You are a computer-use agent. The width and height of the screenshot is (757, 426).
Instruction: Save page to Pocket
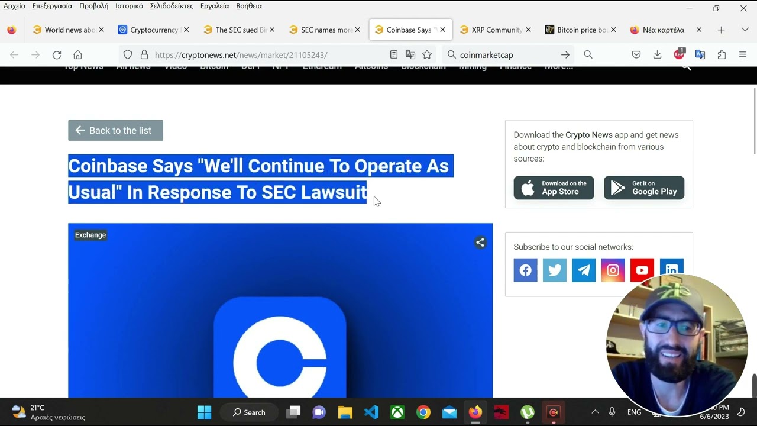tap(636, 55)
